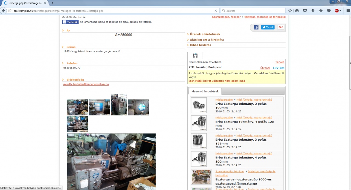Click the Google +1 button
The image size is (351, 190).
pyautogui.click(x=281, y=27)
